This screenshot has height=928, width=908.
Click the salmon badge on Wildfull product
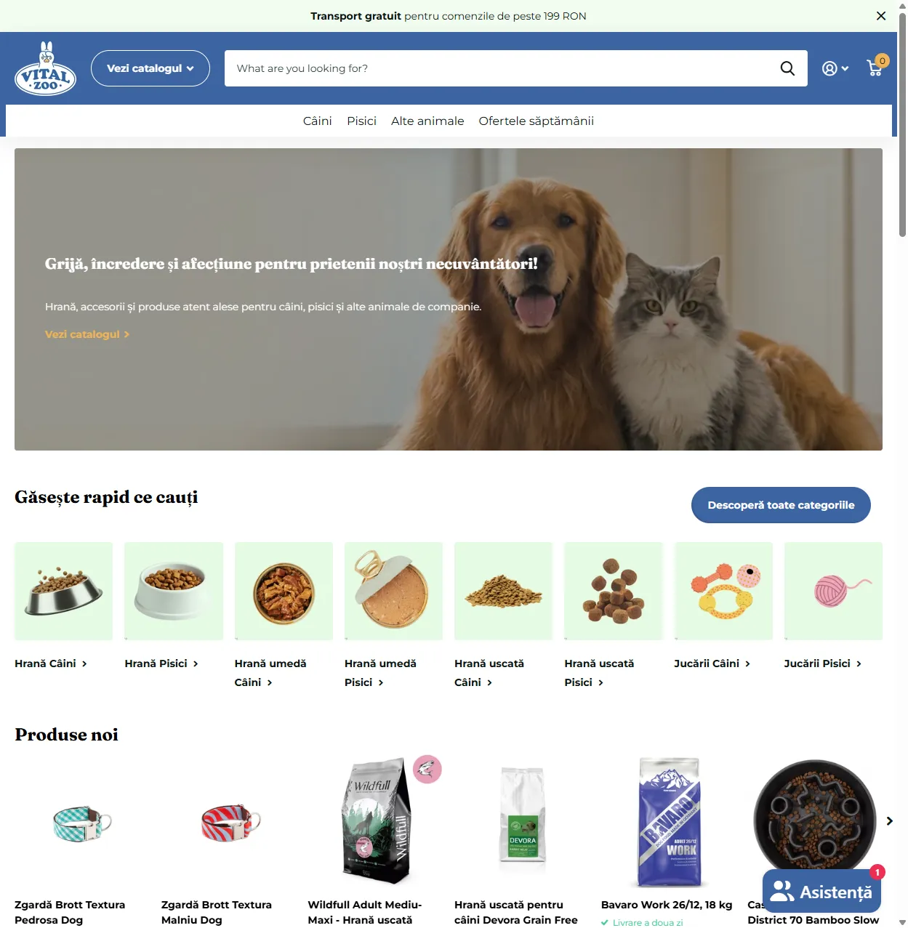click(427, 769)
